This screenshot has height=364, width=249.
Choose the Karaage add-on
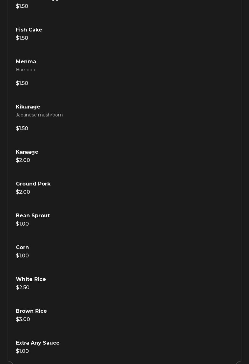27,152
